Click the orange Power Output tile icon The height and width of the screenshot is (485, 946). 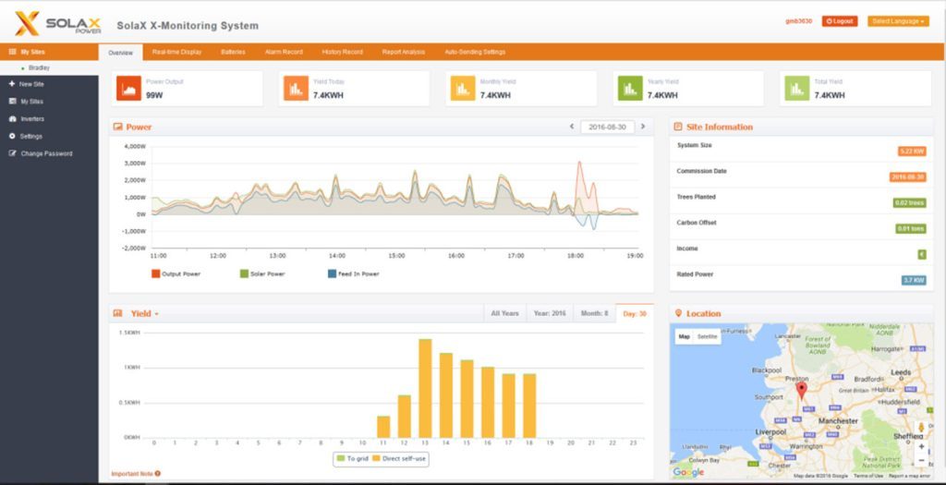128,89
